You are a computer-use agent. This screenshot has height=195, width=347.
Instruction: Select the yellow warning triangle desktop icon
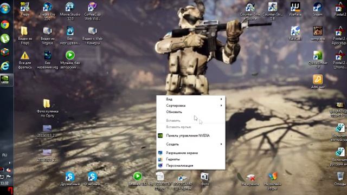coord(25,56)
